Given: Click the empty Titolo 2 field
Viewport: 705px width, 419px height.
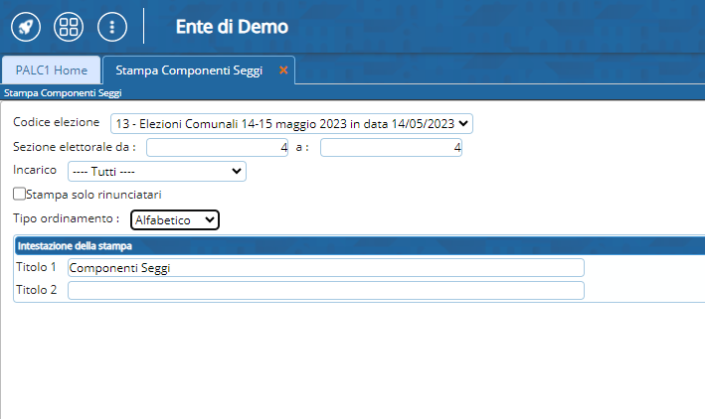Looking at the screenshot, I should click(325, 290).
